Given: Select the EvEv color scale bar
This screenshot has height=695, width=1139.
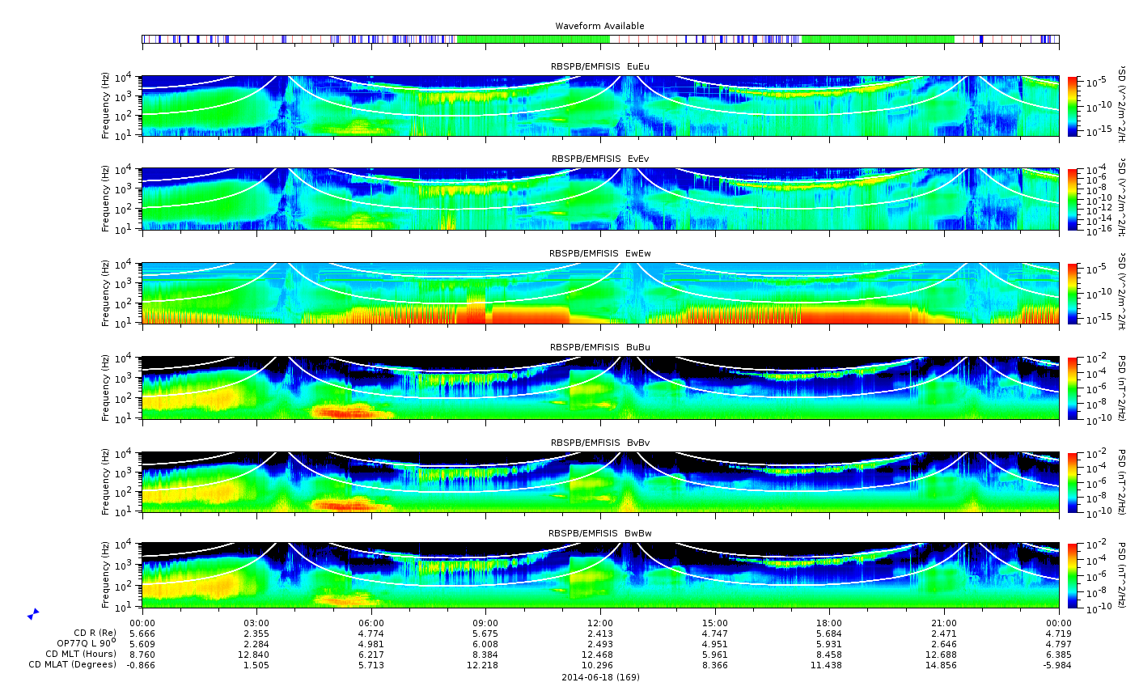Looking at the screenshot, I should [x=1073, y=199].
